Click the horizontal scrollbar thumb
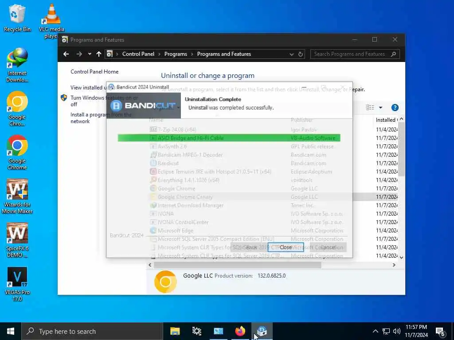454x340 pixels. pos(238,265)
